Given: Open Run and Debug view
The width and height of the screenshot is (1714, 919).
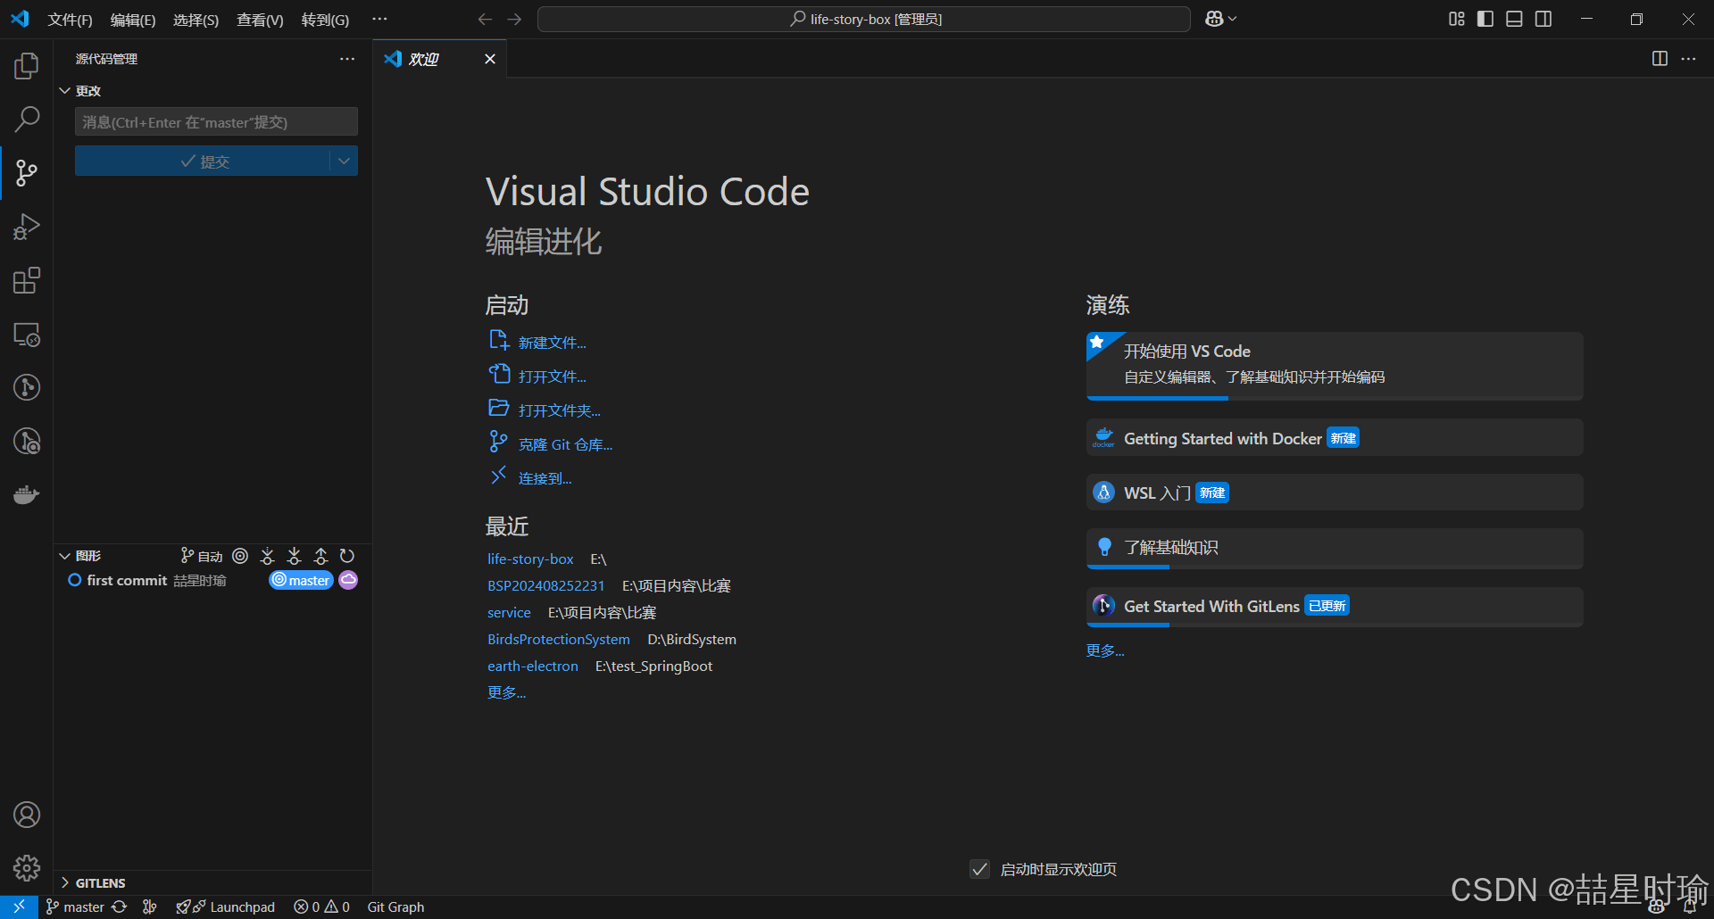Looking at the screenshot, I should click(x=27, y=227).
